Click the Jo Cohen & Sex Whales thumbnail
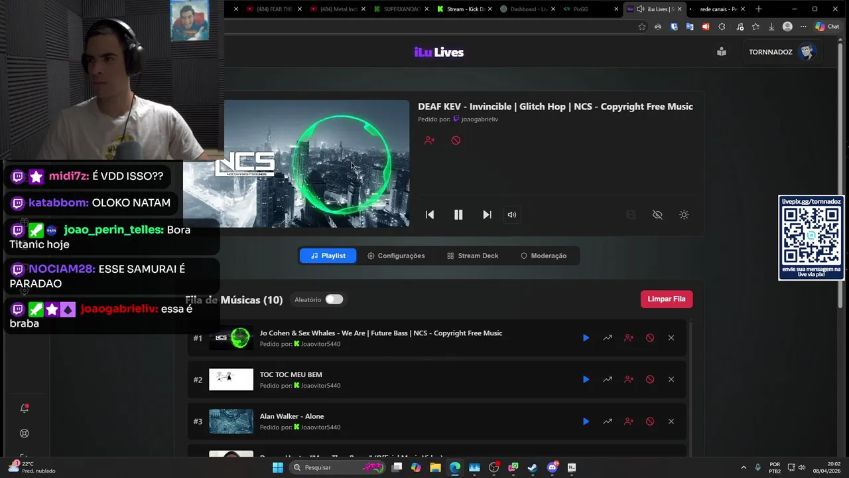Image resolution: width=849 pixels, height=478 pixels. click(x=231, y=338)
